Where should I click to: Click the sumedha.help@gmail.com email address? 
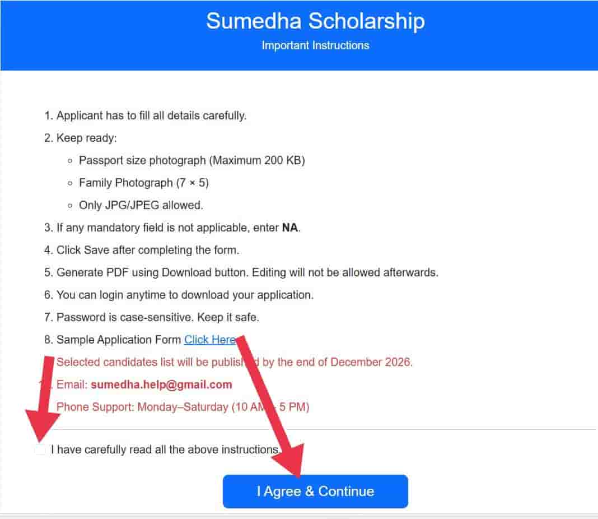pos(161,384)
